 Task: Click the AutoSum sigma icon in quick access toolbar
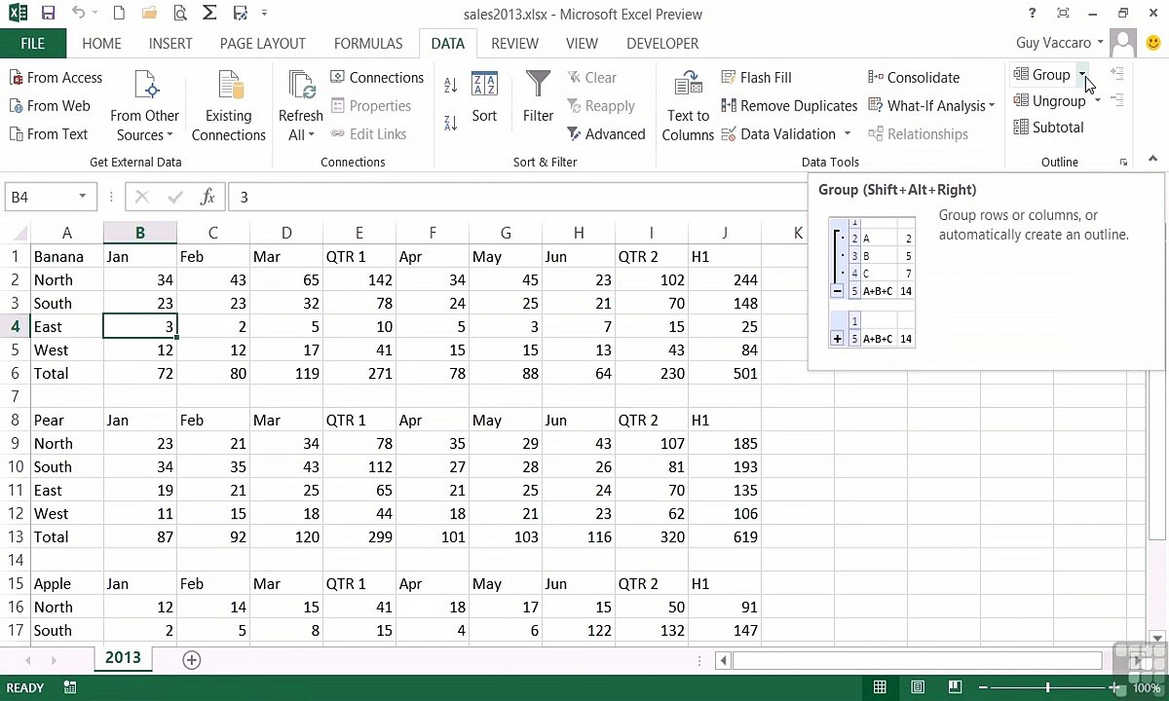pyautogui.click(x=209, y=14)
